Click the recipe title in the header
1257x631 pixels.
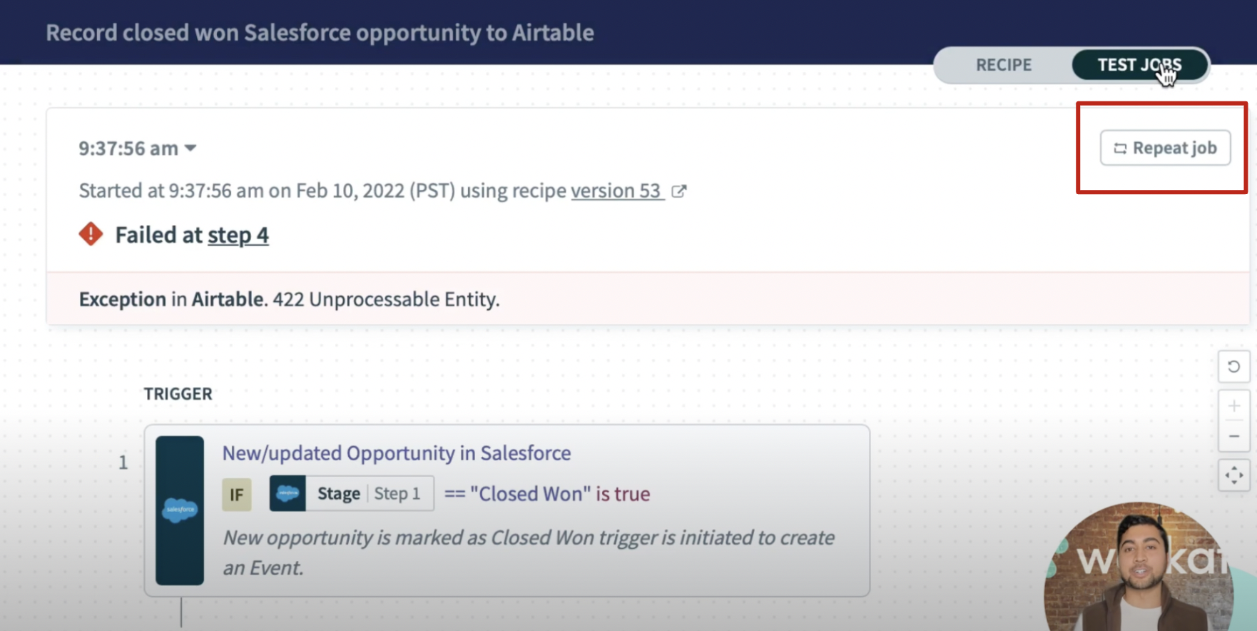(320, 33)
